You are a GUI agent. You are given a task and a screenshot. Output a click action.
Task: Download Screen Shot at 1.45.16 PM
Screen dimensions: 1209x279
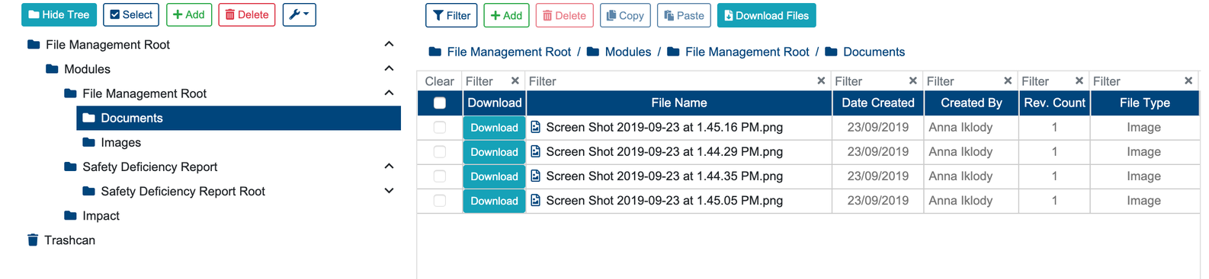pyautogui.click(x=494, y=128)
